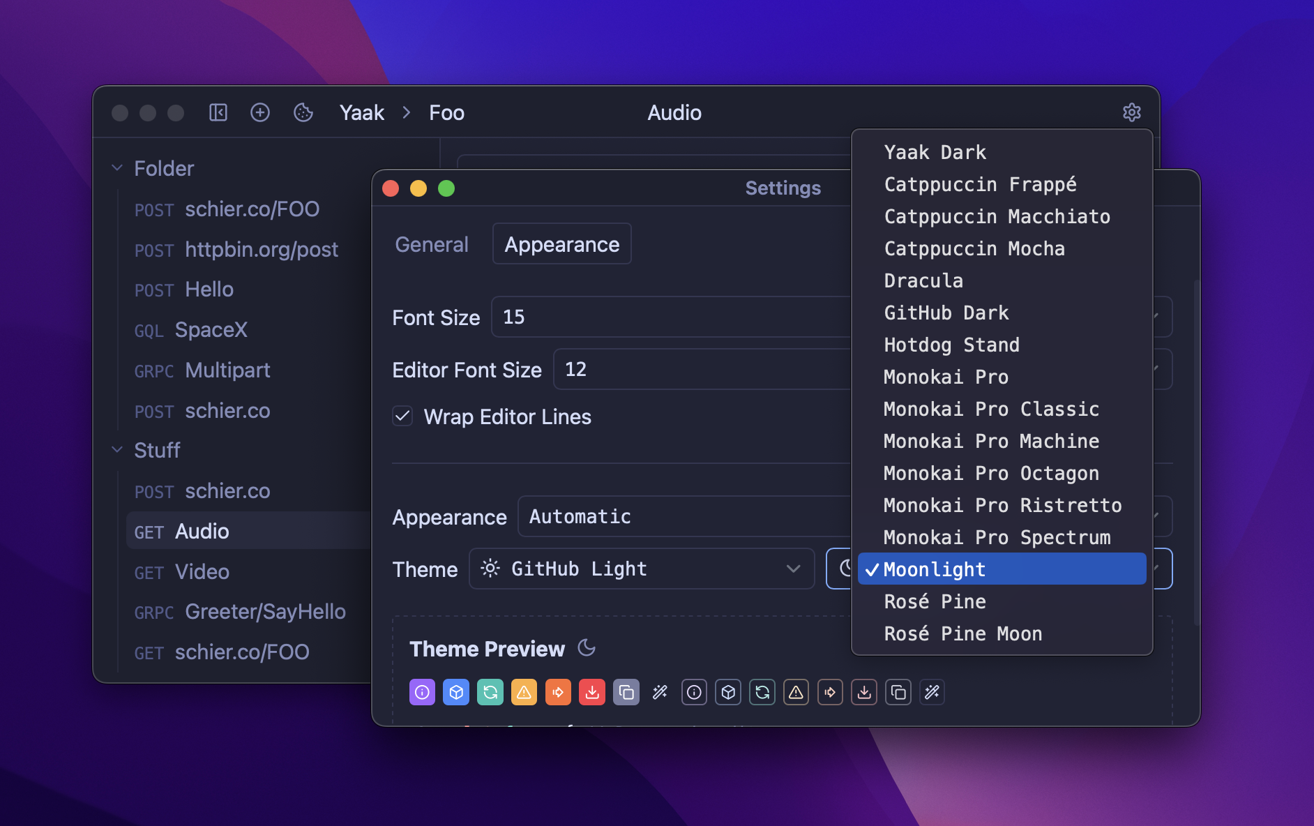This screenshot has width=1314, height=826.
Task: Open the GitHub Light theme dropdown
Action: tap(642, 569)
